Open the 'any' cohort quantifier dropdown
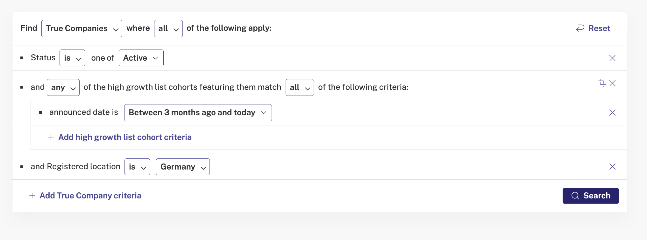 pyautogui.click(x=63, y=87)
